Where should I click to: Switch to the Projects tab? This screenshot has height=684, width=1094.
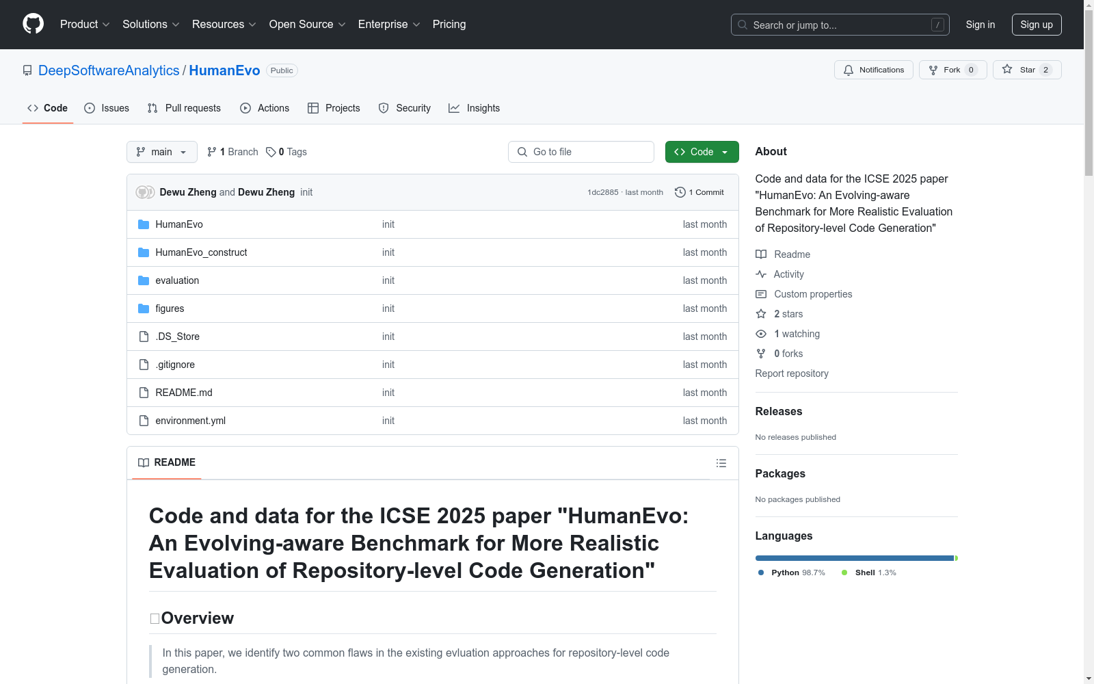point(334,108)
